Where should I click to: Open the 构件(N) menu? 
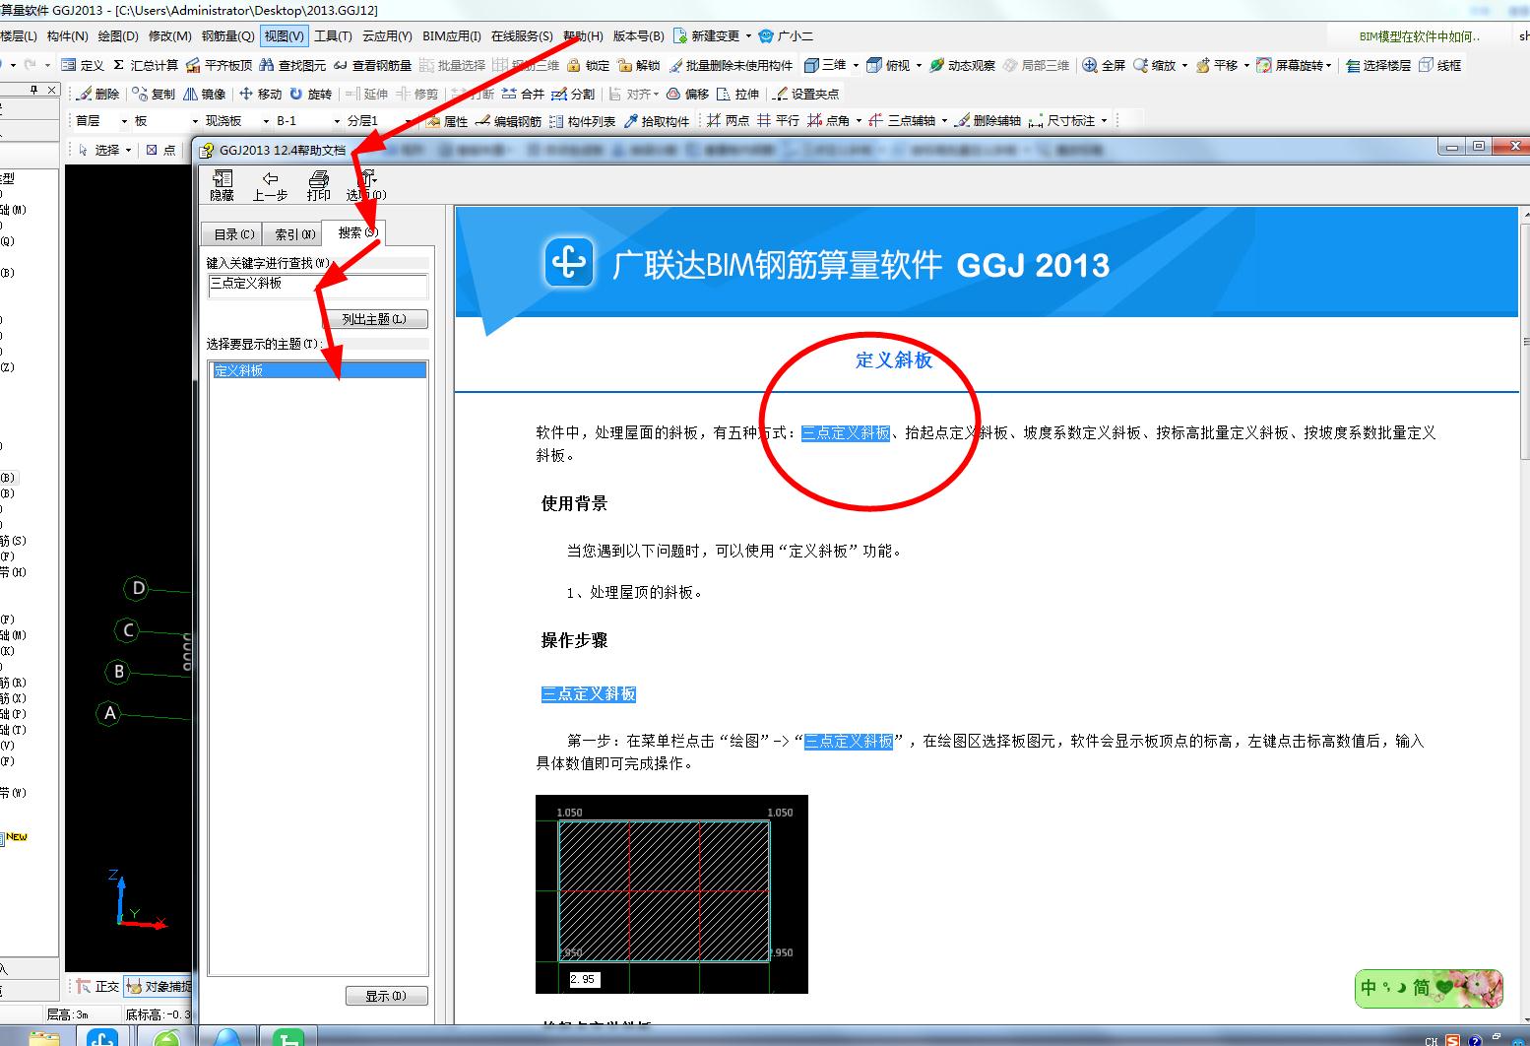[x=67, y=35]
